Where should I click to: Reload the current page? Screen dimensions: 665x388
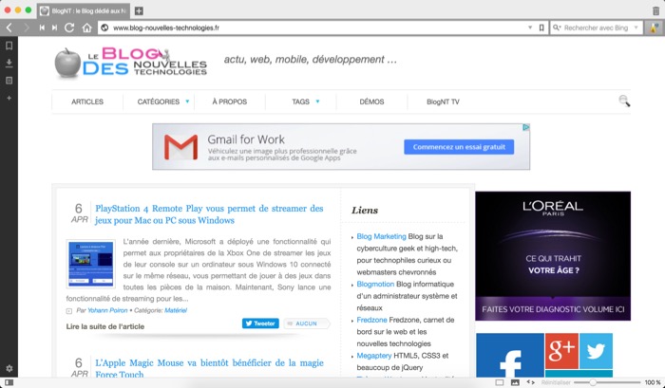[69, 28]
